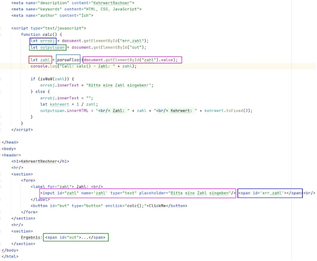Click 'let kehrwert = 1 / zahl;' line
The image size is (317, 261).
69,104
